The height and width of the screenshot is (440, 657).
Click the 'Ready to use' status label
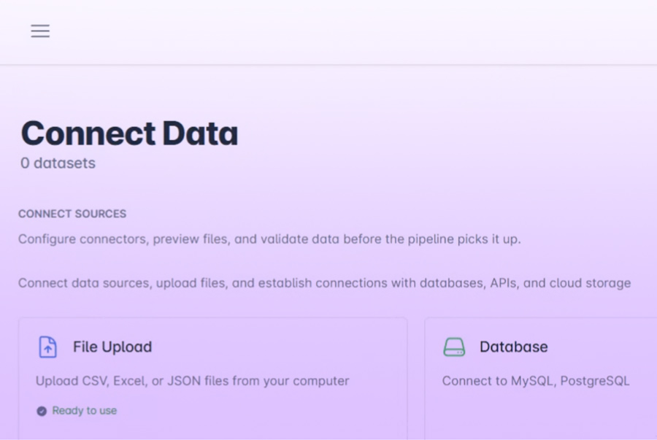[84, 411]
